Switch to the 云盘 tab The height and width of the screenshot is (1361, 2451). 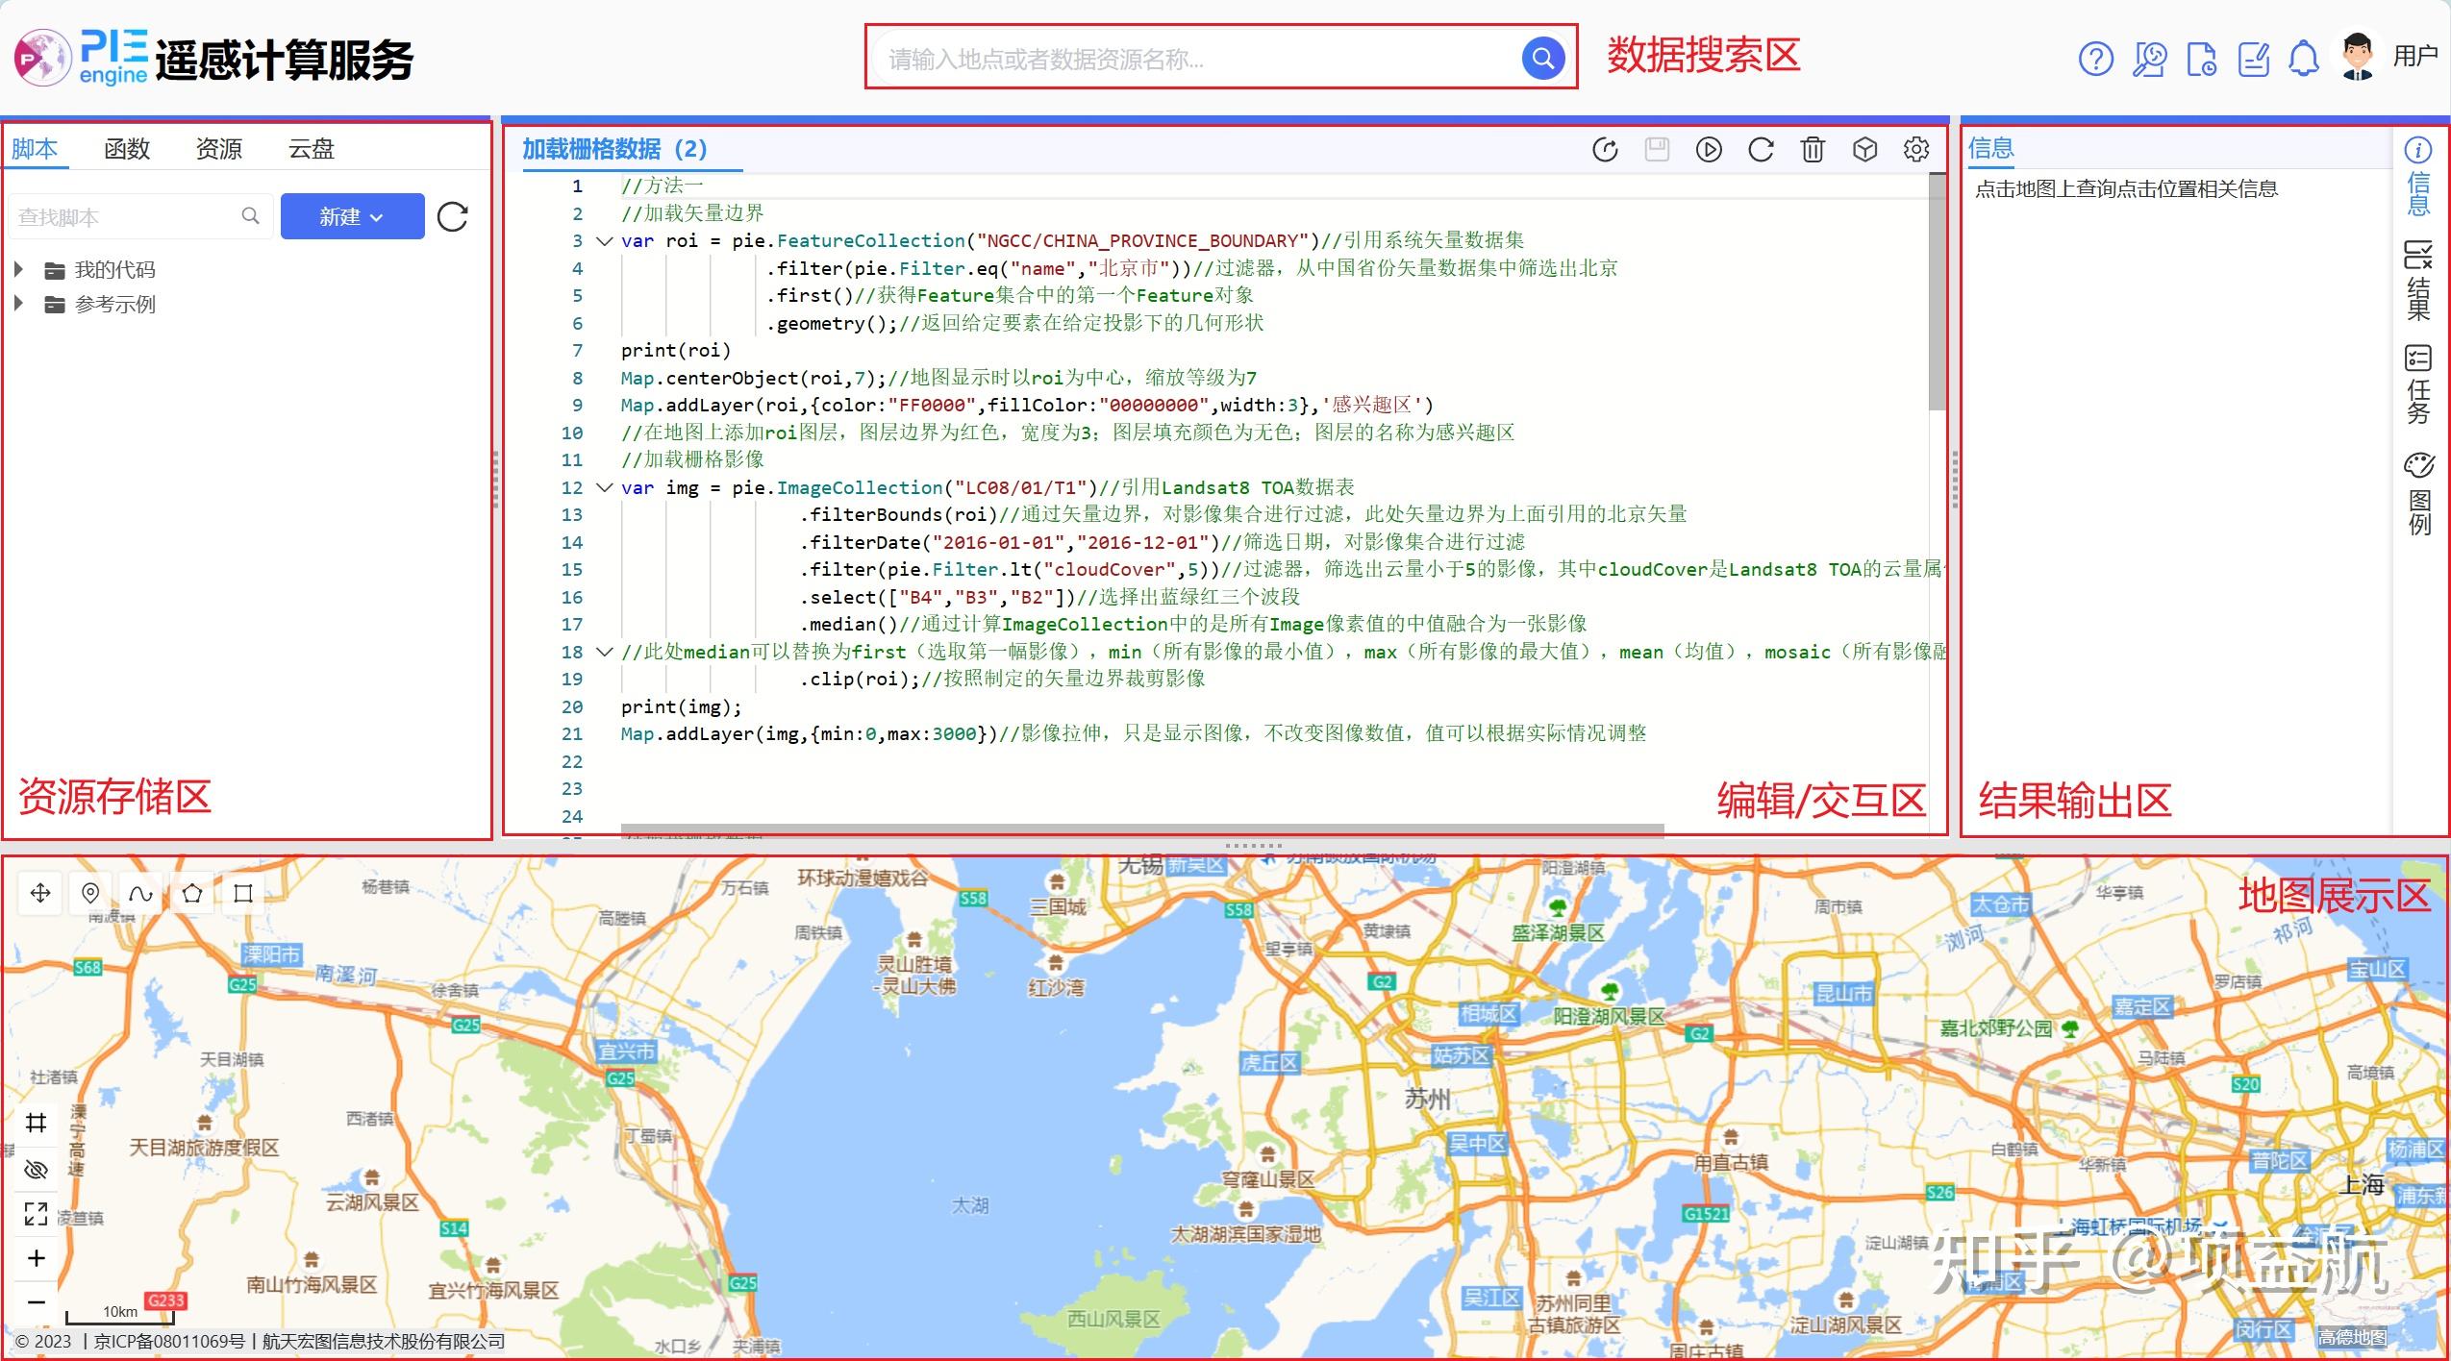point(311,149)
